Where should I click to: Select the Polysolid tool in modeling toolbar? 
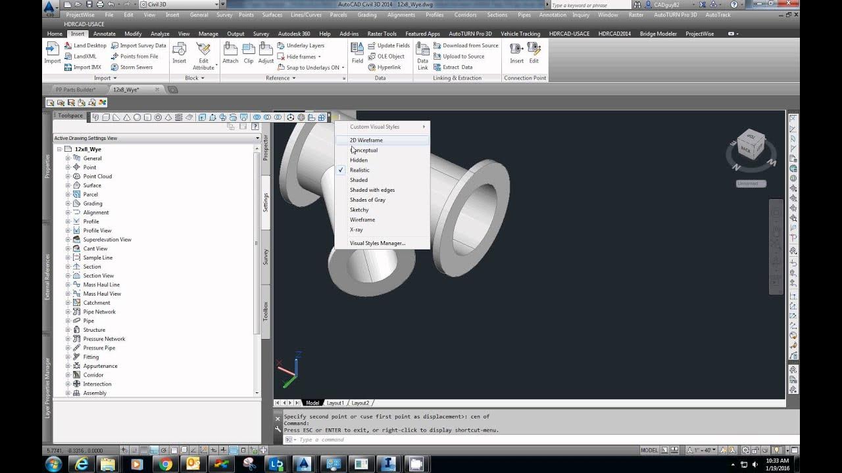click(x=95, y=118)
